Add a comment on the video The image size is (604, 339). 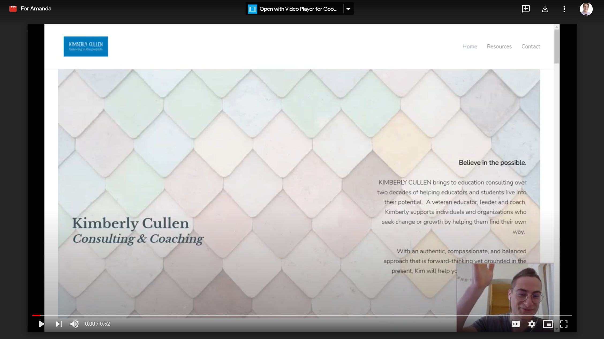[x=526, y=9]
